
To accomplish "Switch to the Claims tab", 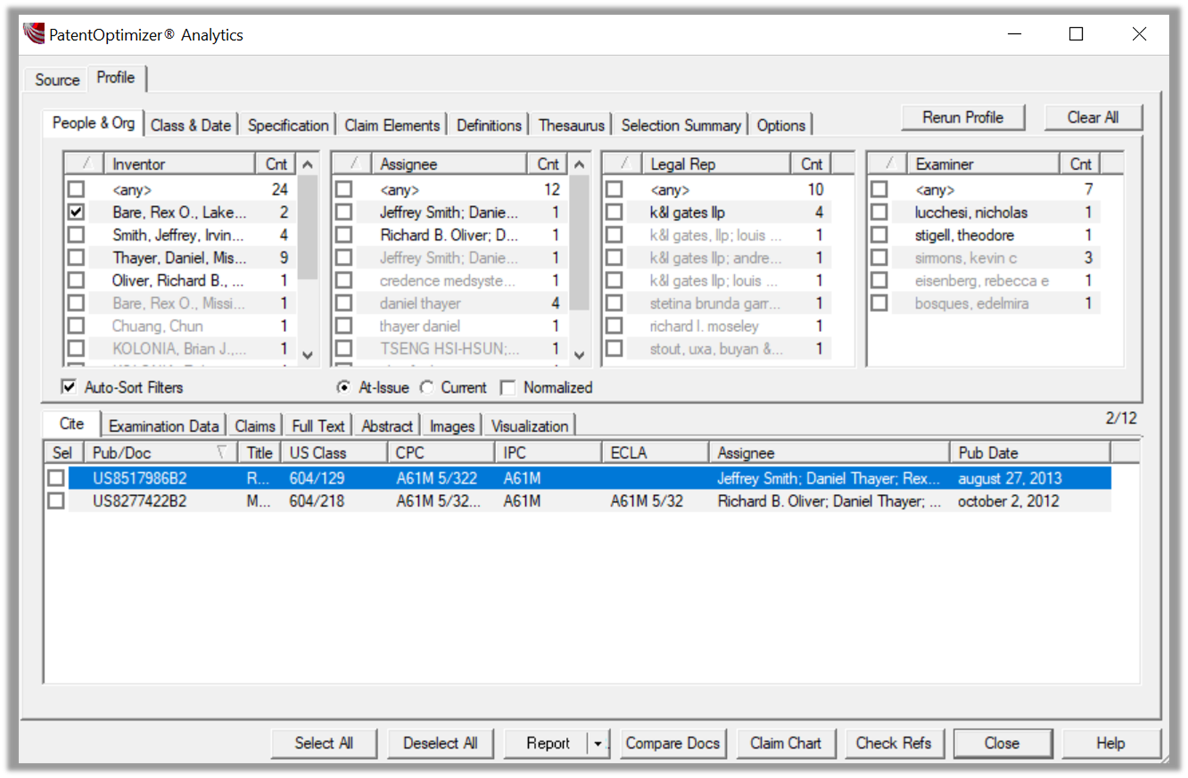I will click(255, 426).
